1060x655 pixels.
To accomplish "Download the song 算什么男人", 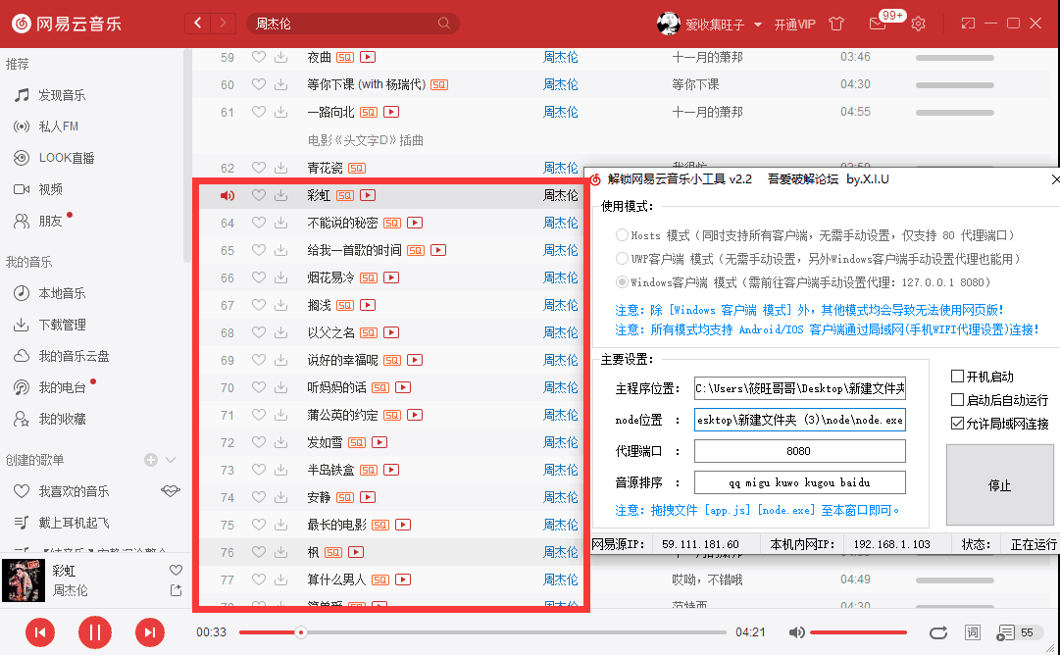I will coord(280,579).
